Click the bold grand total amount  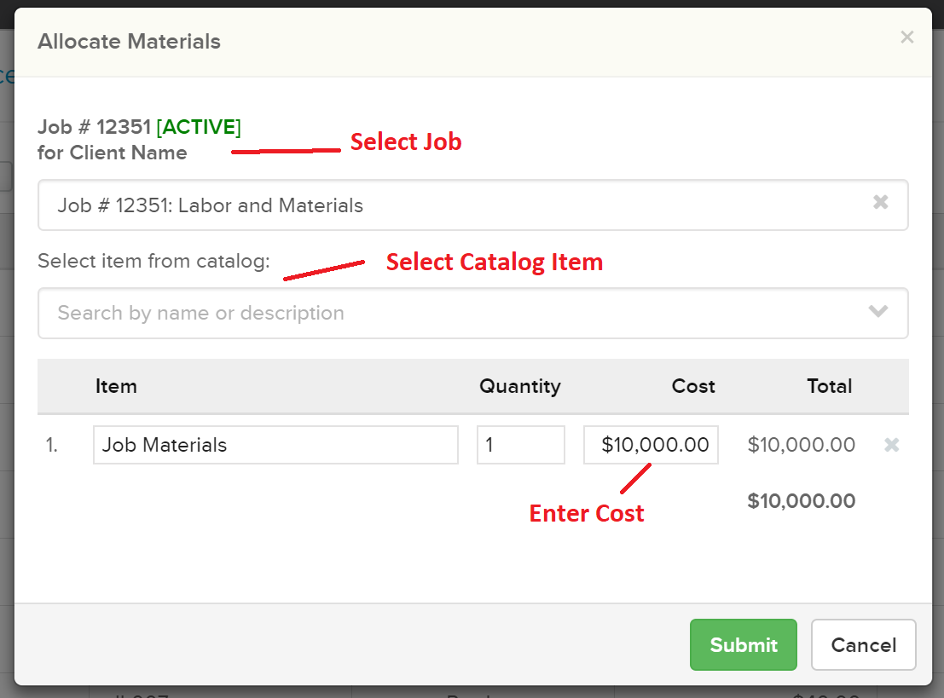(x=801, y=501)
